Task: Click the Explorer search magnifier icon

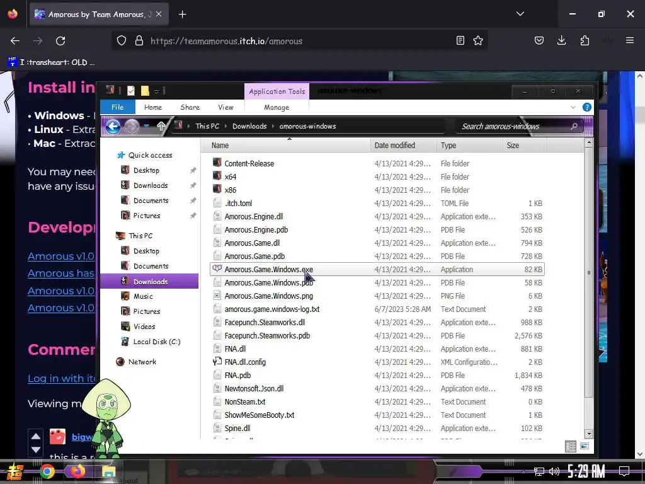Action: pos(574,126)
